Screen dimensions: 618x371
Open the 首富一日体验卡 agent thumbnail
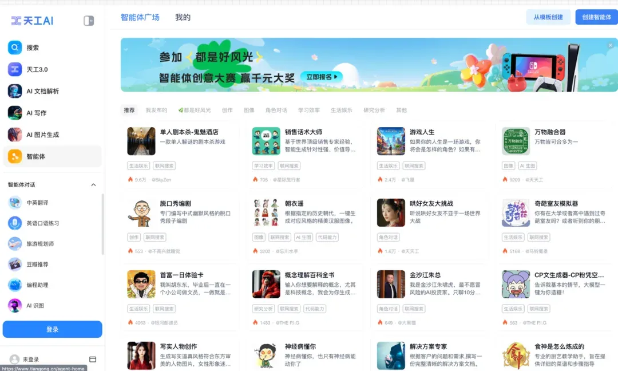click(141, 284)
